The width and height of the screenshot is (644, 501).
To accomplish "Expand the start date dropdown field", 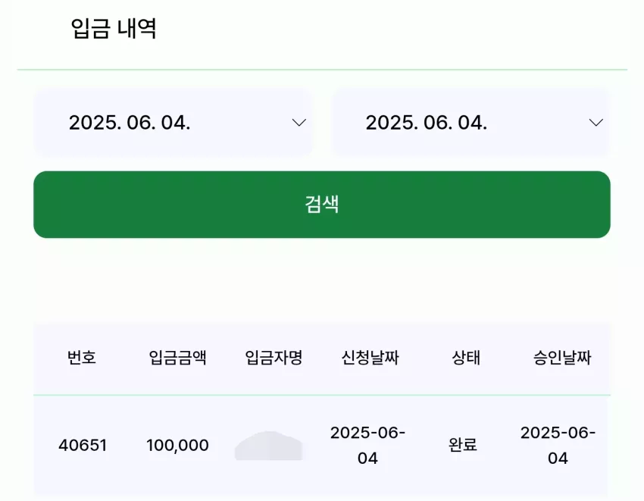I will click(x=174, y=123).
